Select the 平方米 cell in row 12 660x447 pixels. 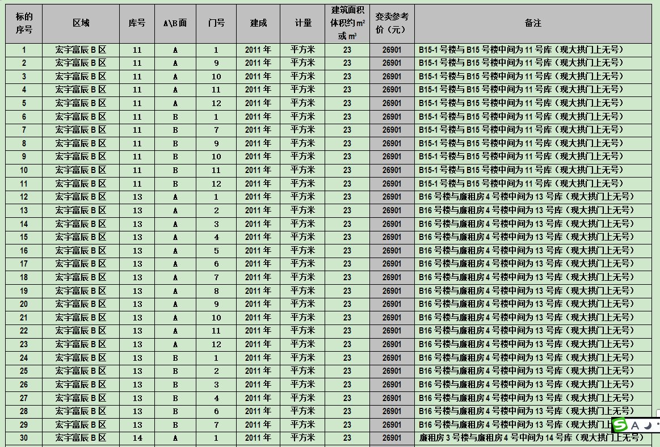point(303,196)
